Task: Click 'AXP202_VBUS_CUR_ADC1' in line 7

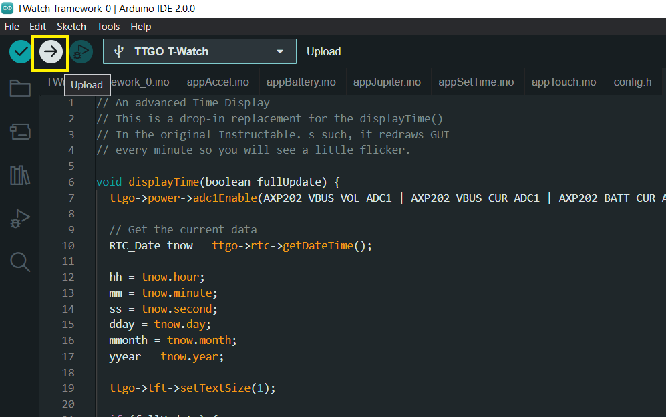Action: 475,198
